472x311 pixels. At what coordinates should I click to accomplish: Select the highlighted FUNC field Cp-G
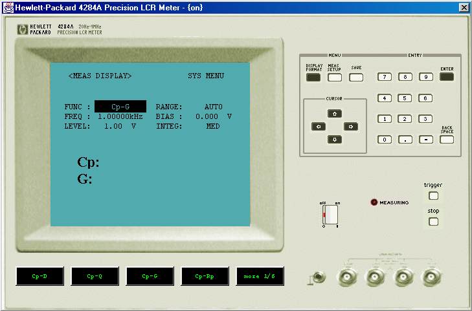point(120,107)
